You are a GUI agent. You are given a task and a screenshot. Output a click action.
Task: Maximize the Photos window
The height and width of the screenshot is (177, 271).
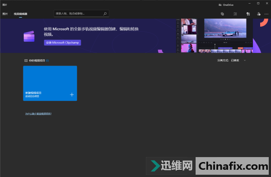[x=258, y=3]
